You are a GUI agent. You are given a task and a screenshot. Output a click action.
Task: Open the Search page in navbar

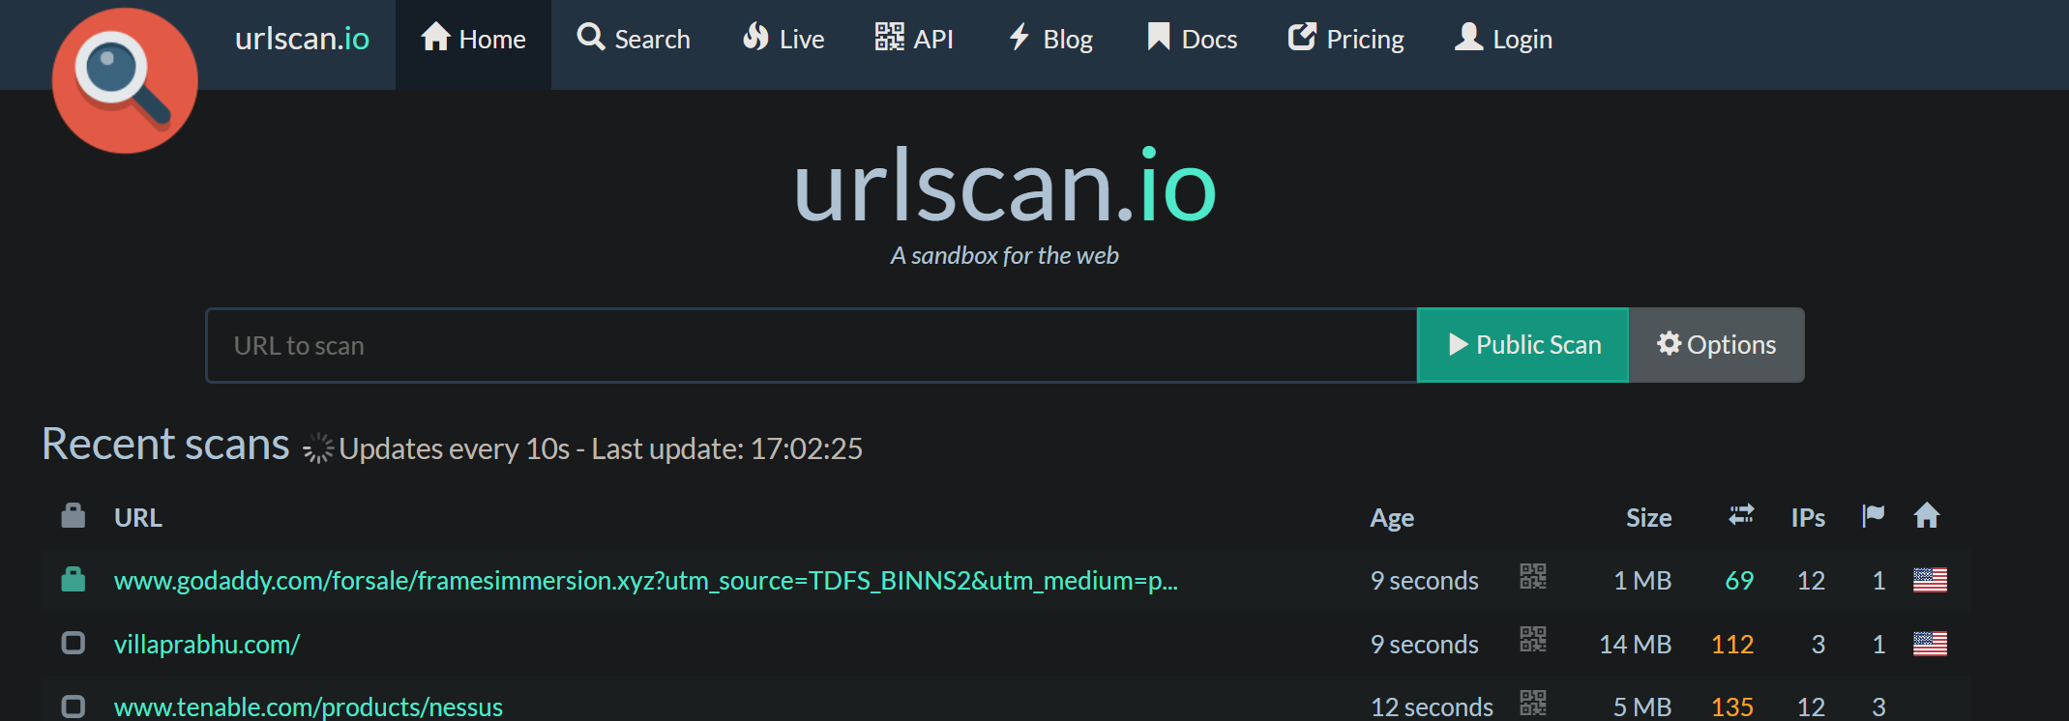(634, 40)
